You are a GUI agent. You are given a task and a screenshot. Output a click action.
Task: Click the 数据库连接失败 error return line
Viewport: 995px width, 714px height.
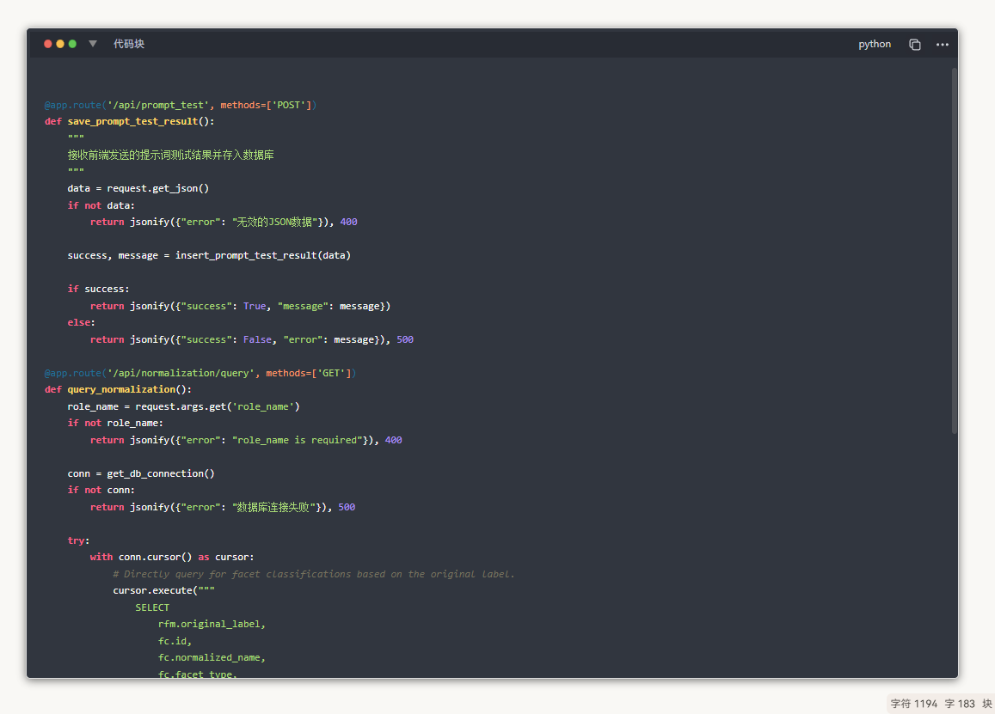(x=222, y=507)
